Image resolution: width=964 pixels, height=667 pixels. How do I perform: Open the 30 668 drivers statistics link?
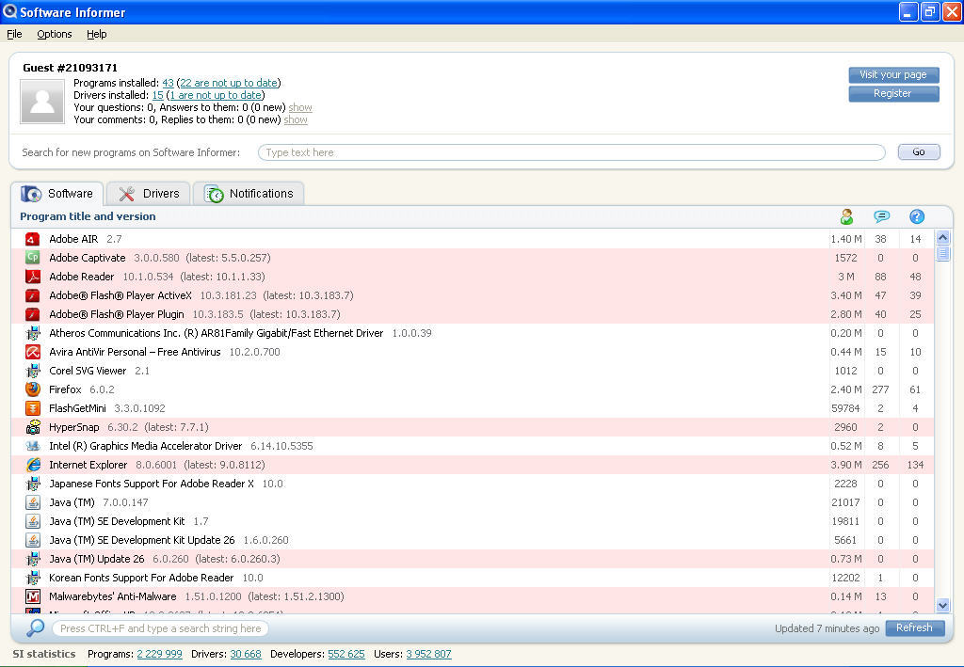coord(246,654)
